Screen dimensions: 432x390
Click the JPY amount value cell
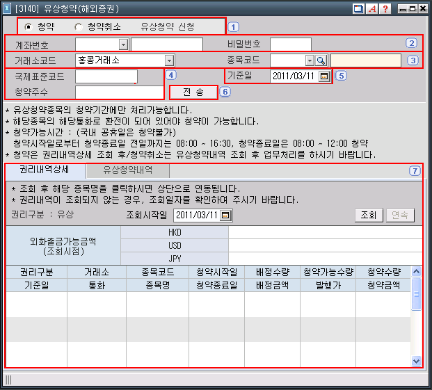[x=326, y=259]
